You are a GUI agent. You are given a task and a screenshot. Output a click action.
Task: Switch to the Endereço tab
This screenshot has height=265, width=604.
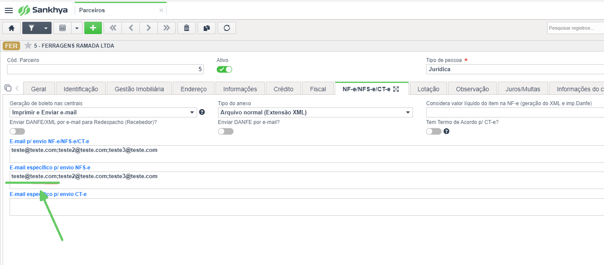pos(194,89)
